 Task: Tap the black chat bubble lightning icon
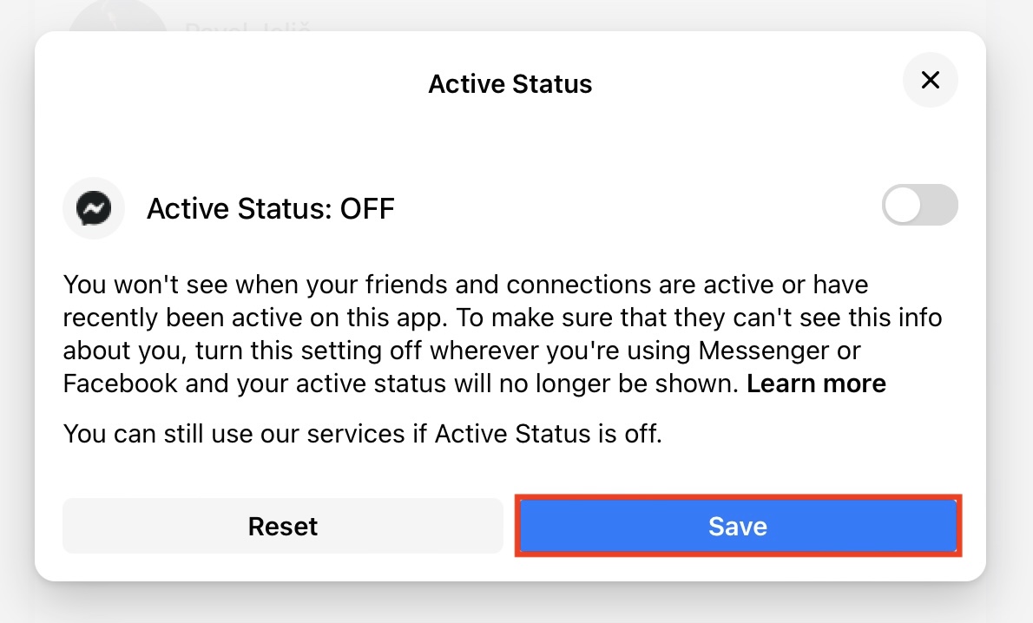[x=94, y=208]
